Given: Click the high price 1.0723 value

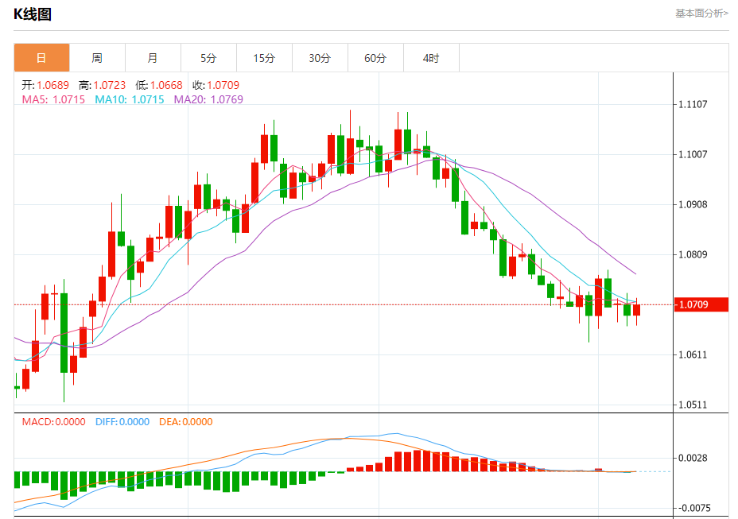Looking at the screenshot, I should click(x=110, y=85).
